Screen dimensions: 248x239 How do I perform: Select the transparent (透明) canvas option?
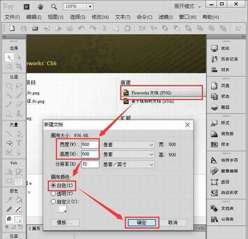pyautogui.click(x=53, y=193)
